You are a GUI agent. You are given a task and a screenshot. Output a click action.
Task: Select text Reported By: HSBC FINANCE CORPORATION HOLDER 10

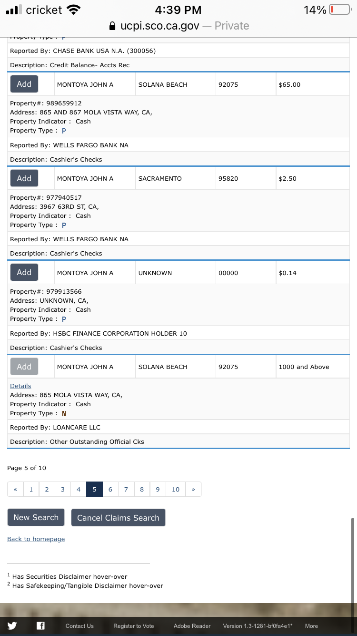[99, 334]
